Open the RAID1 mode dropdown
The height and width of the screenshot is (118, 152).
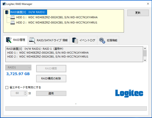(18, 67)
